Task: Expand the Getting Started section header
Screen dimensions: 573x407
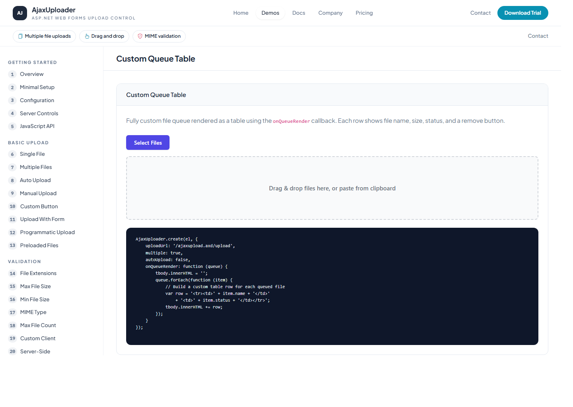Action: 32,62
